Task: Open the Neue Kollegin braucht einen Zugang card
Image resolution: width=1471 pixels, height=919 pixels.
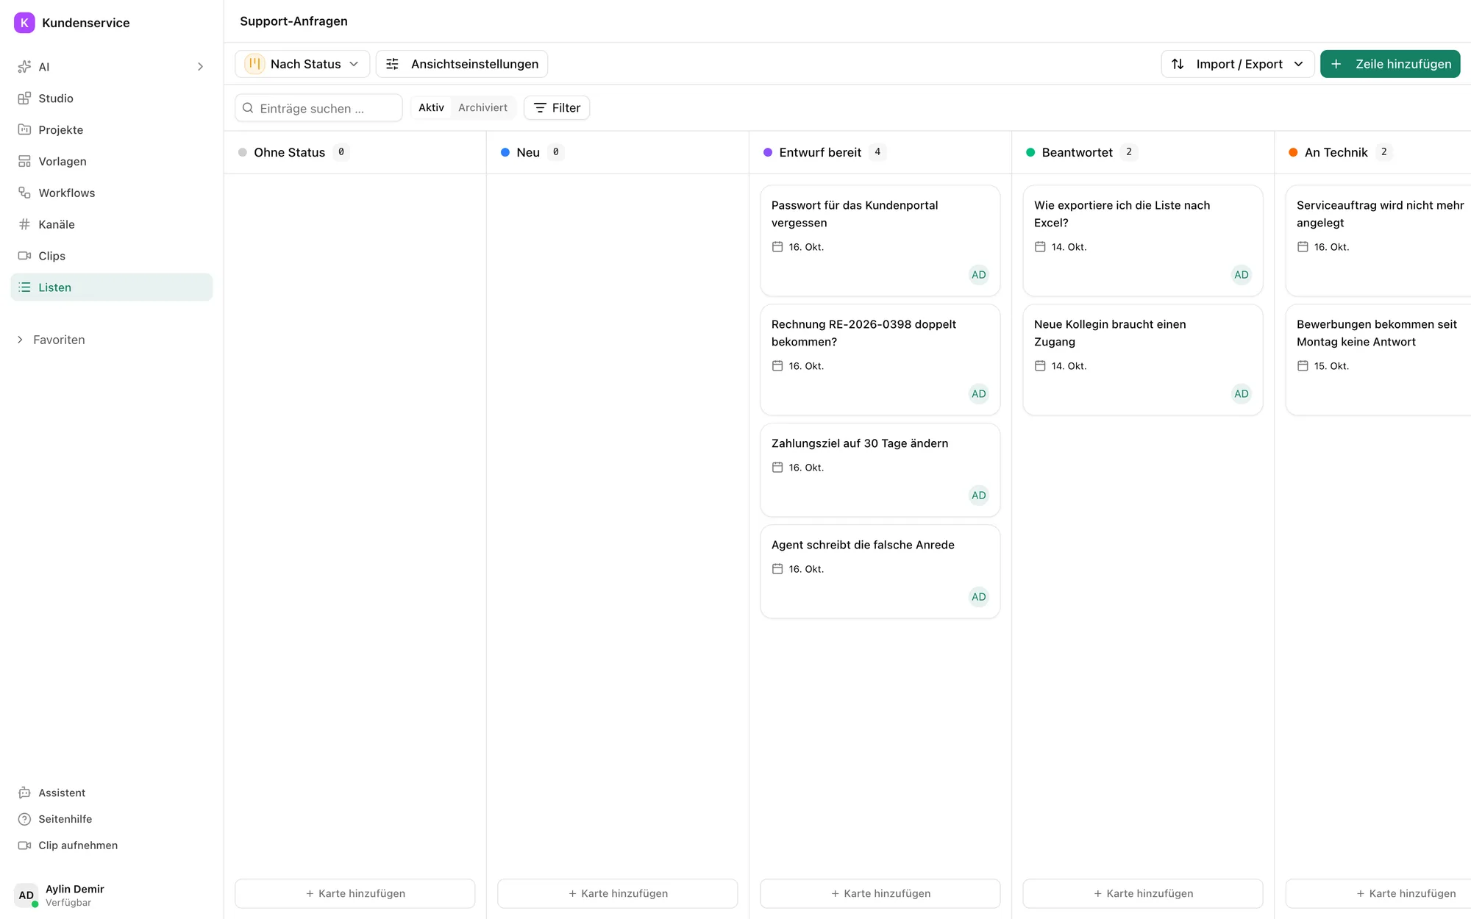Action: 1143,360
